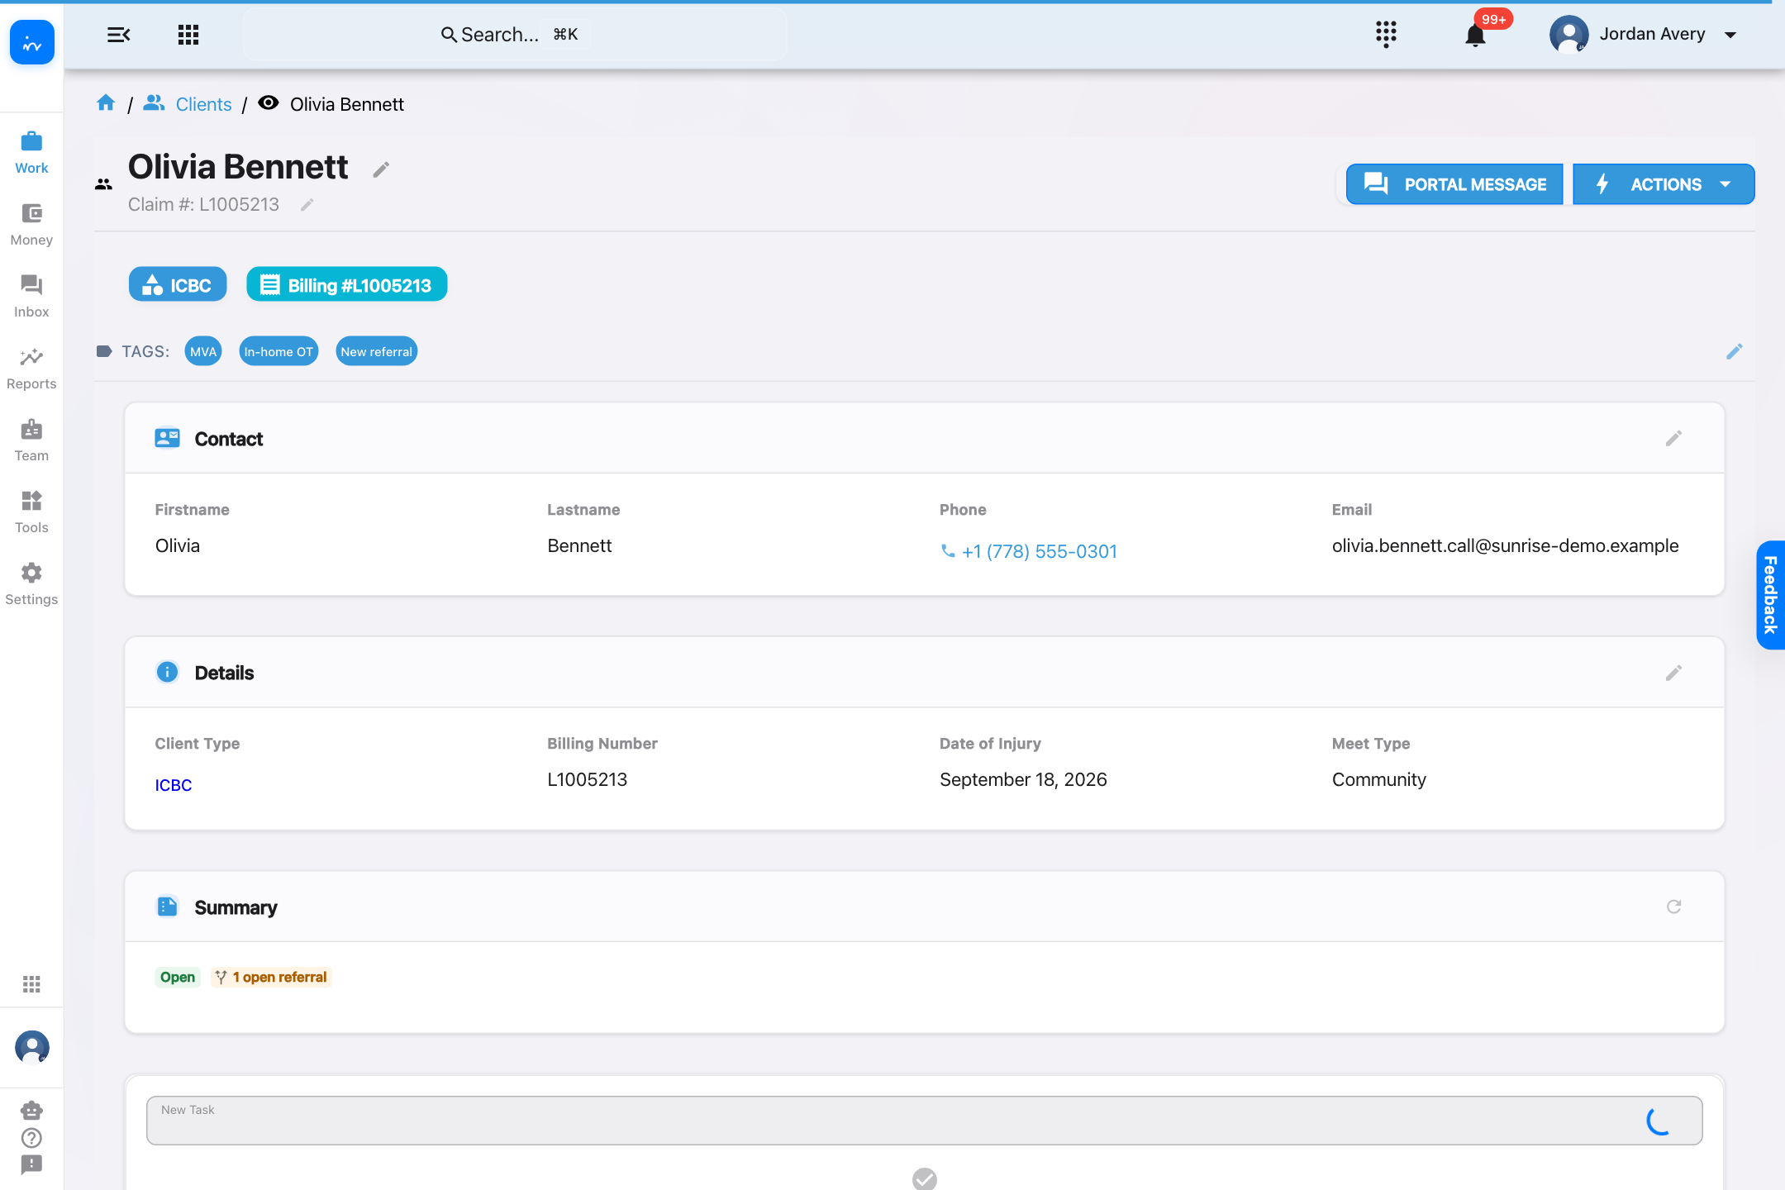This screenshot has width=1785, height=1190.
Task: Open the help question mark icon
Action: tap(31, 1138)
